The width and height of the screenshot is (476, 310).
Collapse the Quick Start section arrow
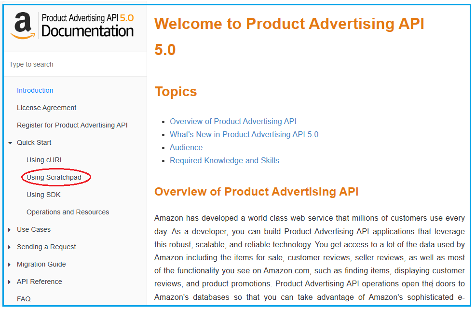10,142
